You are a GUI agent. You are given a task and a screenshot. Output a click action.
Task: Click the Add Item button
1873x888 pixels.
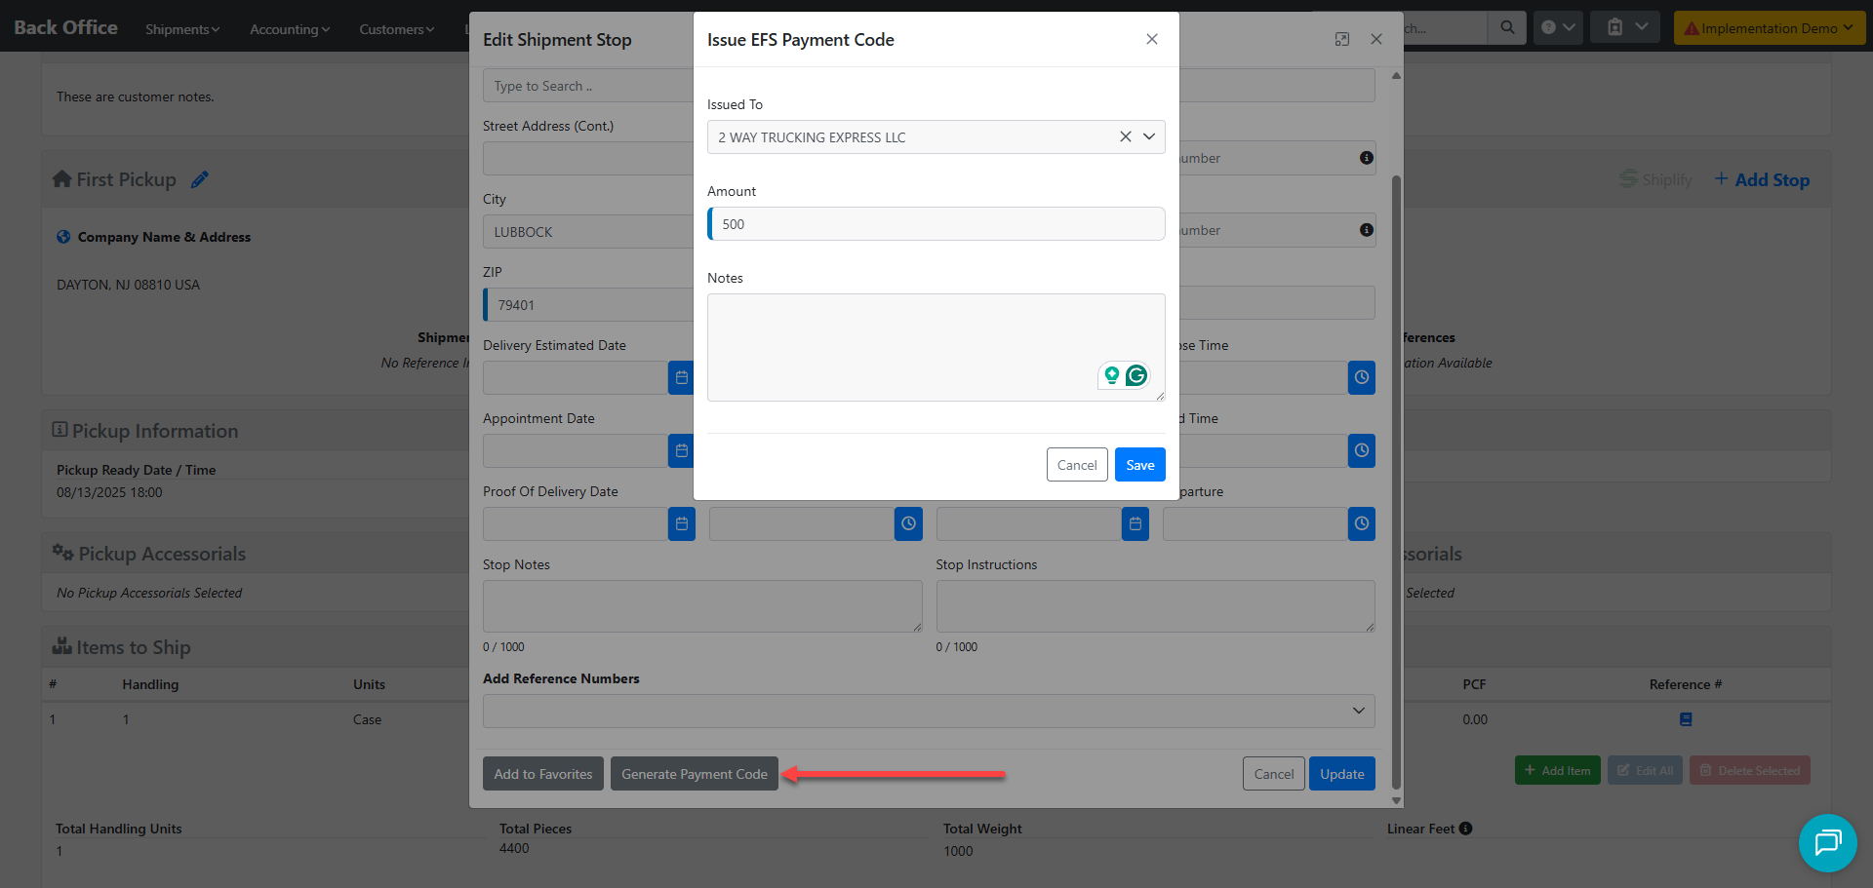pos(1557,770)
